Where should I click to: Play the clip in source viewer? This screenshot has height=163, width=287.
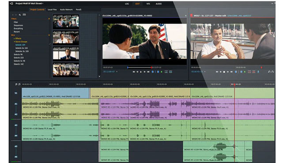point(141,72)
